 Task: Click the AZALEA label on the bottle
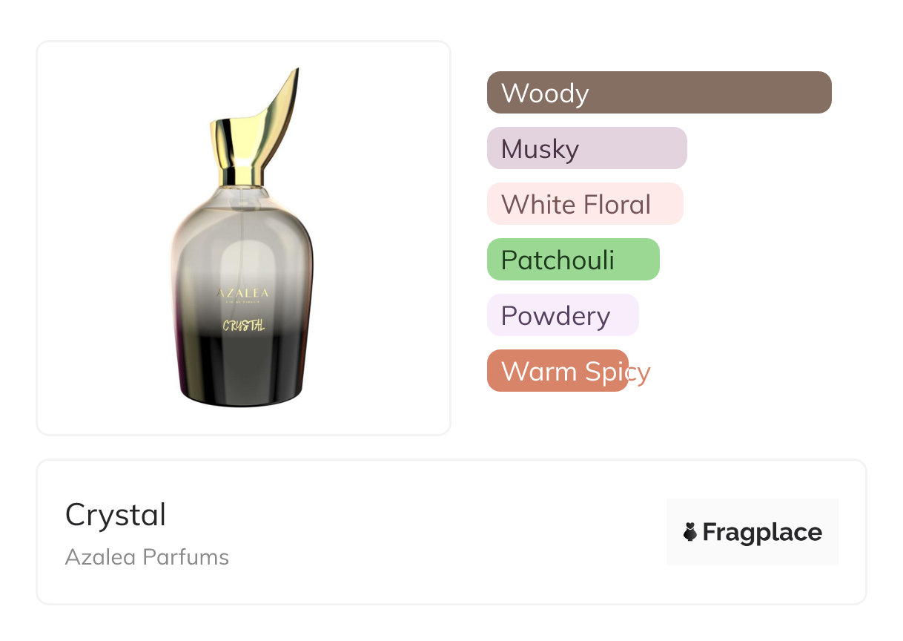pos(242,293)
